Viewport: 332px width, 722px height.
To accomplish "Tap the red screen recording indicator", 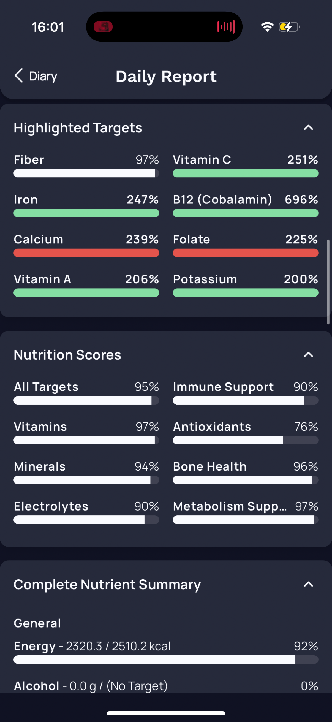I will click(103, 27).
